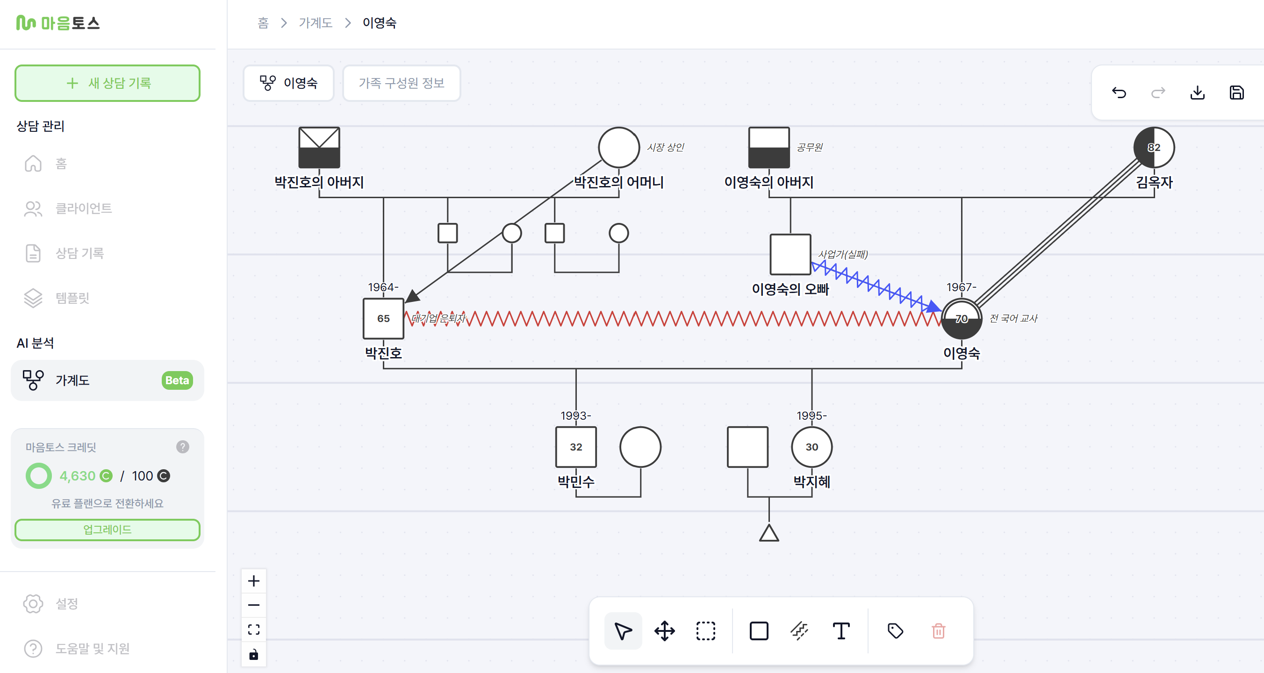Activate the move/pan tool
Viewport: 1264px width, 673px height.
[664, 631]
